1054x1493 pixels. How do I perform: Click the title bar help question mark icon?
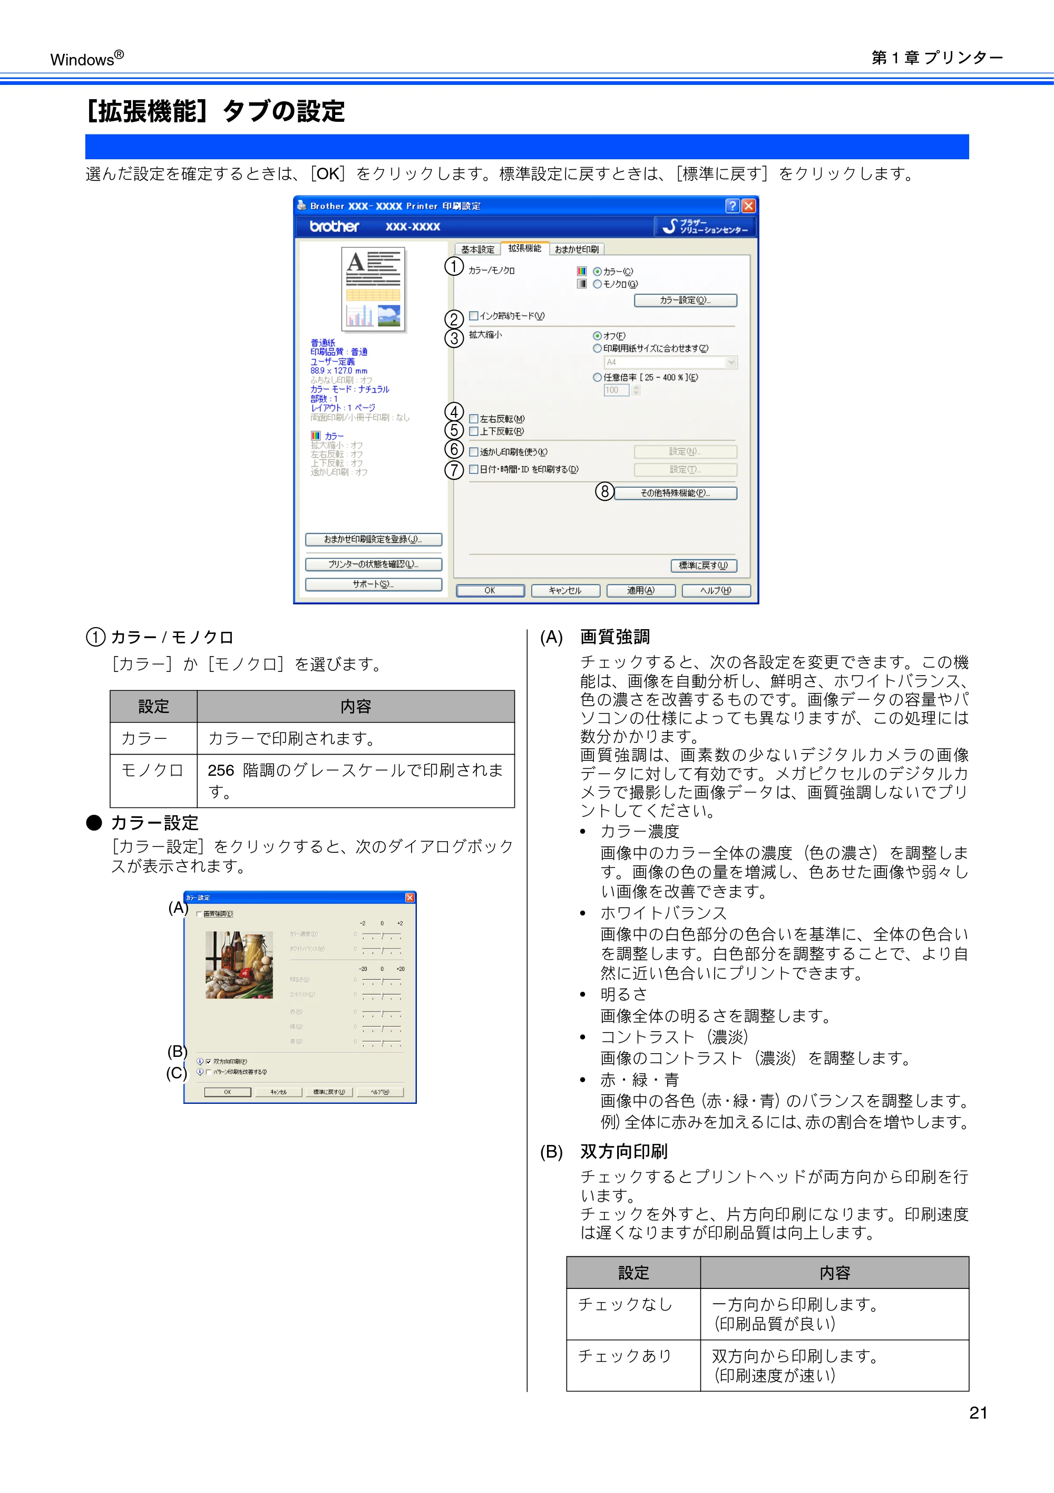pos(733,206)
